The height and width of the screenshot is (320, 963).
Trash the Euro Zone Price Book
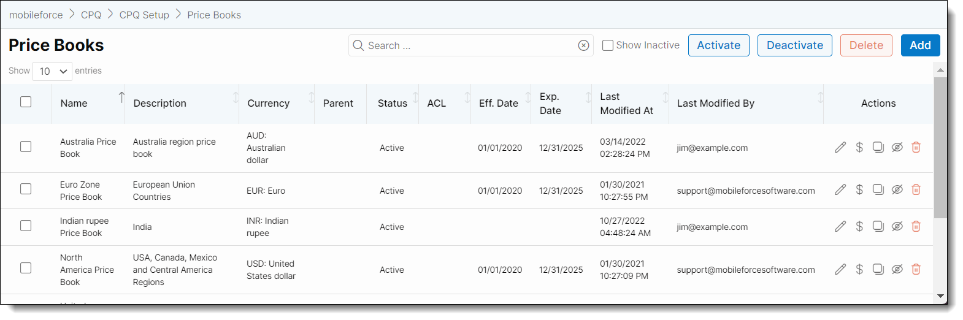(916, 189)
